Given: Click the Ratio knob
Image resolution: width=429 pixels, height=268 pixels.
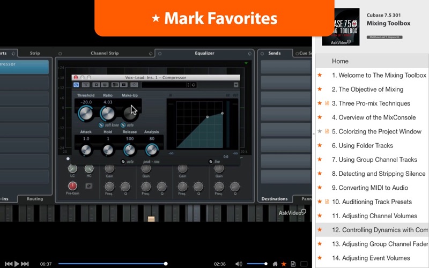Looking at the screenshot, I should click(108, 114).
